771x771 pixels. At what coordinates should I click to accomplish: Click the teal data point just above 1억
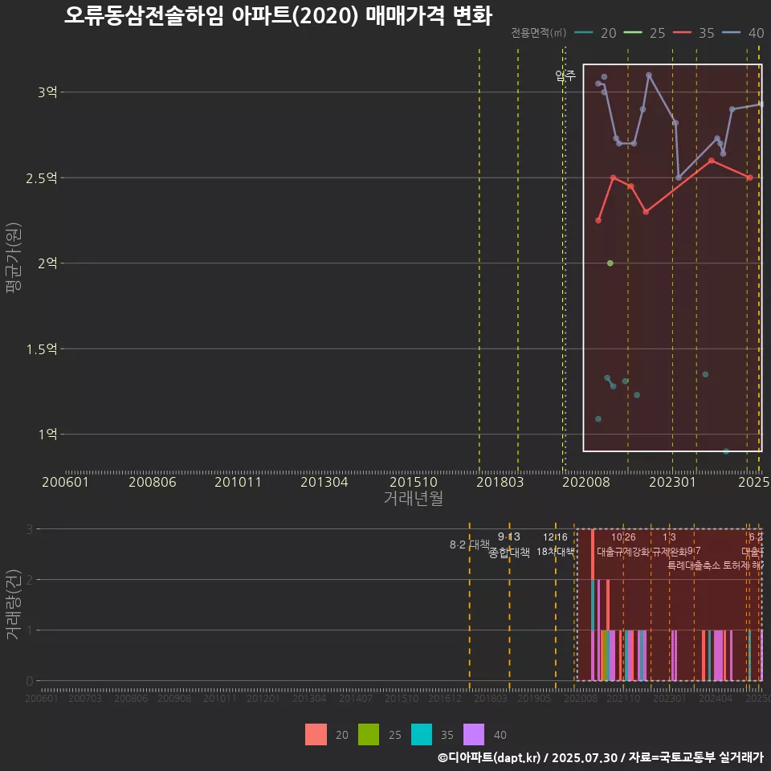coord(598,419)
